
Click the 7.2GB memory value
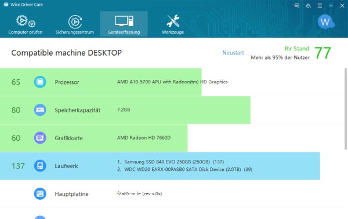(124, 110)
